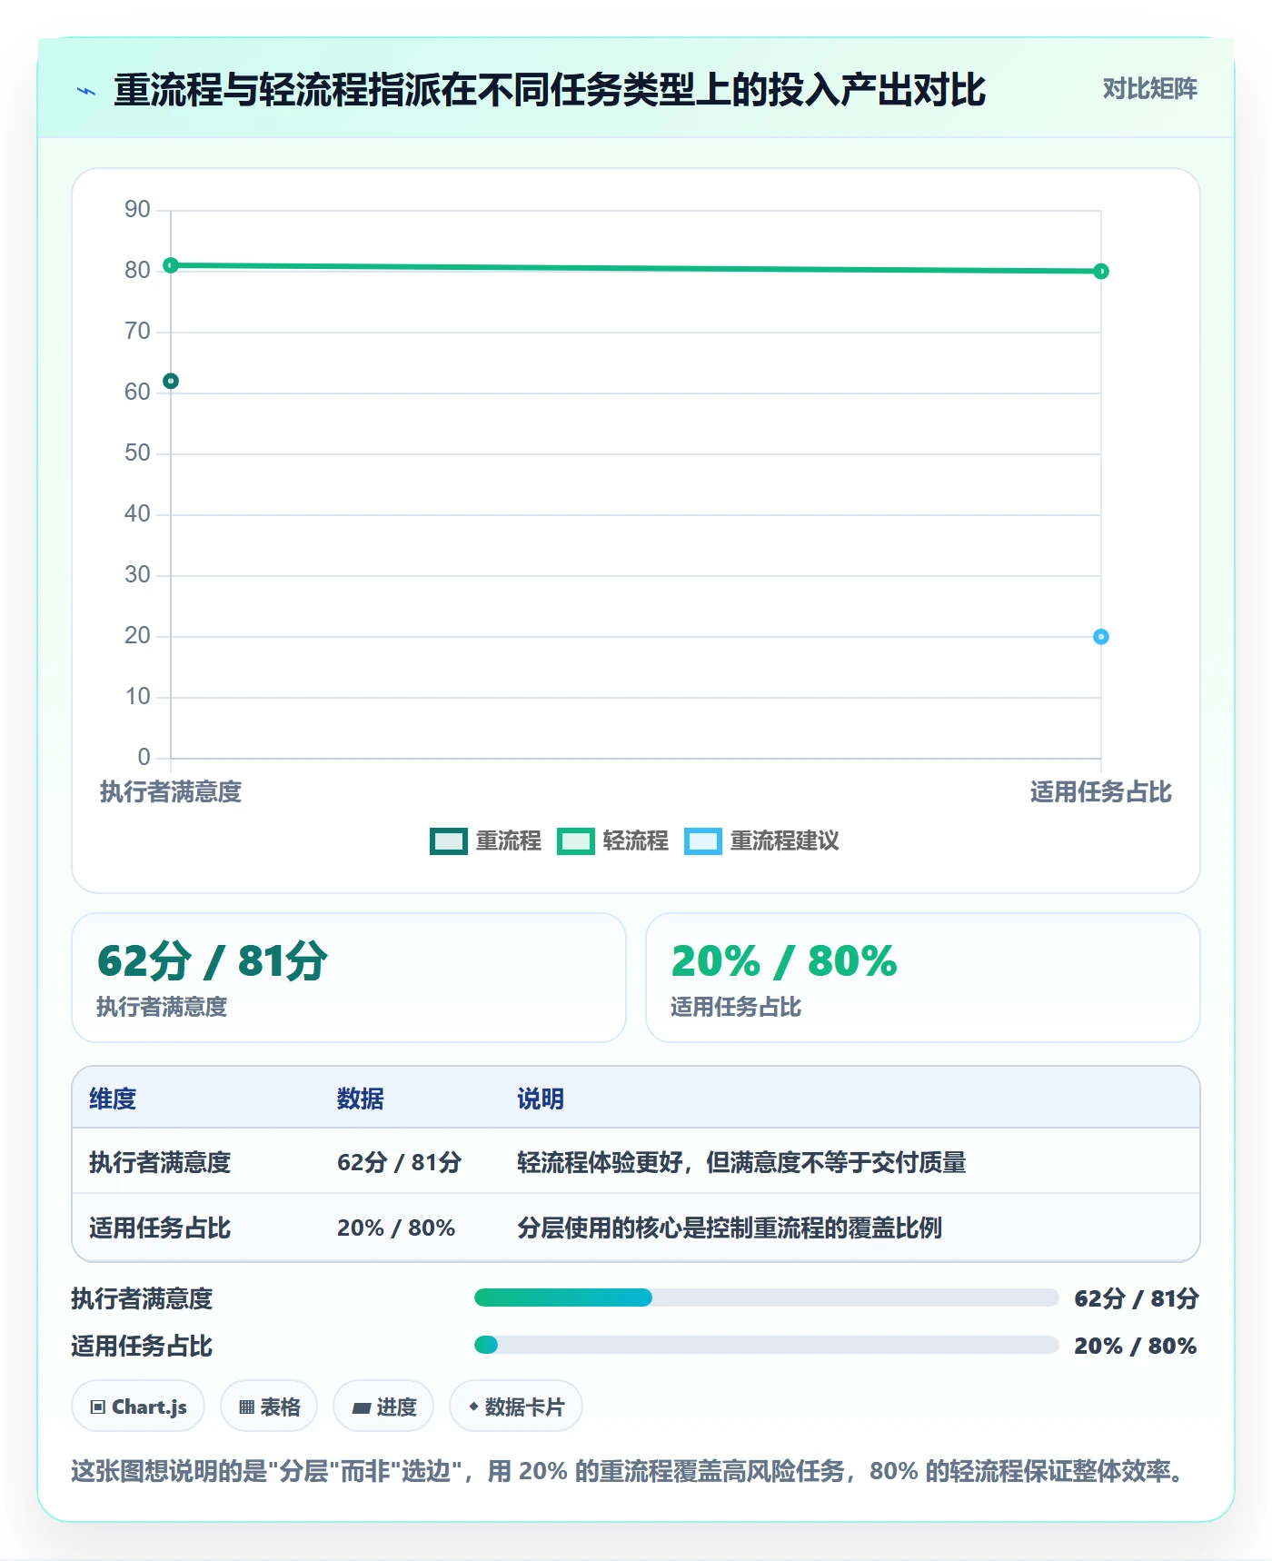Click table cell 20% / 80%
Screen dimensions: 1272x1561
396,1228
